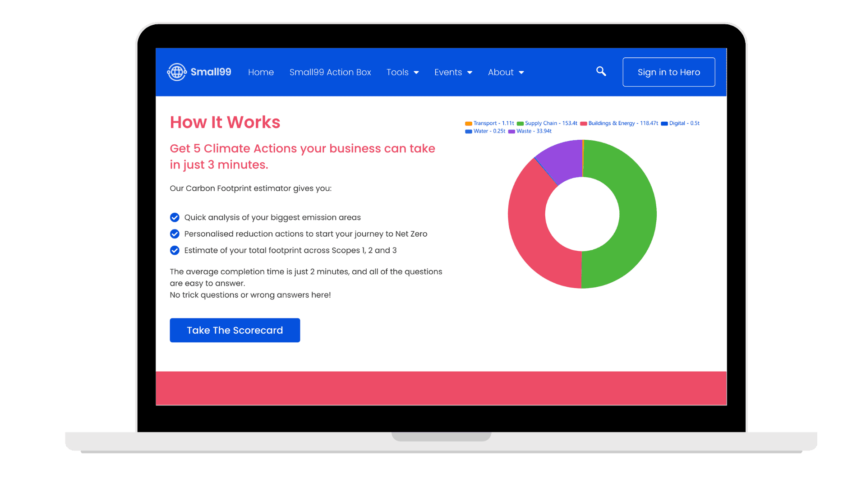The height and width of the screenshot is (487, 866).
Task: Toggle the first blue checkmark item
Action: [174, 217]
